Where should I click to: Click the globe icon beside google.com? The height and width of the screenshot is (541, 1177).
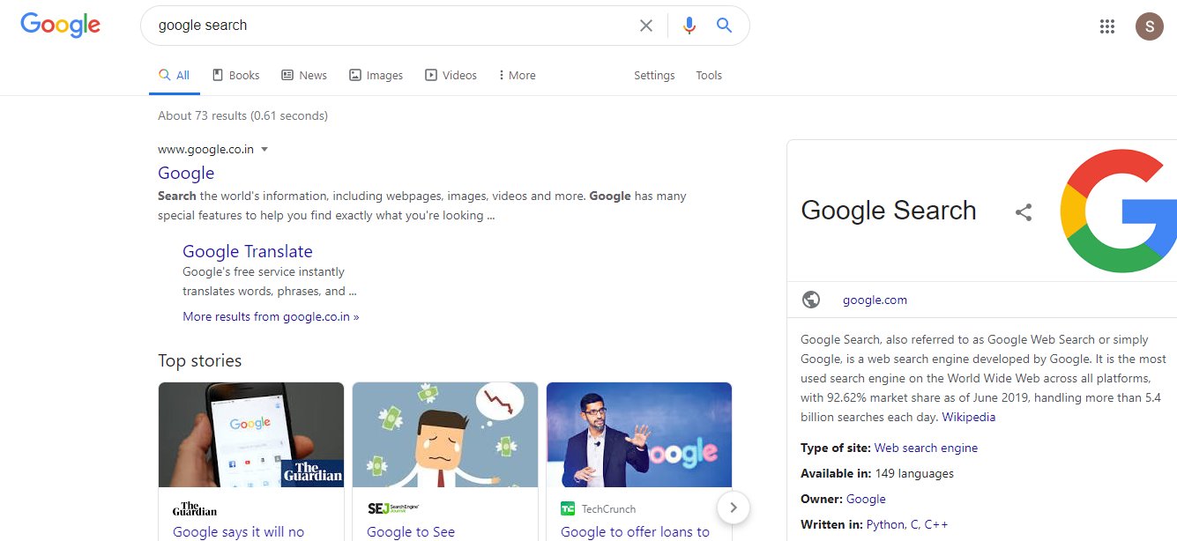(x=811, y=300)
